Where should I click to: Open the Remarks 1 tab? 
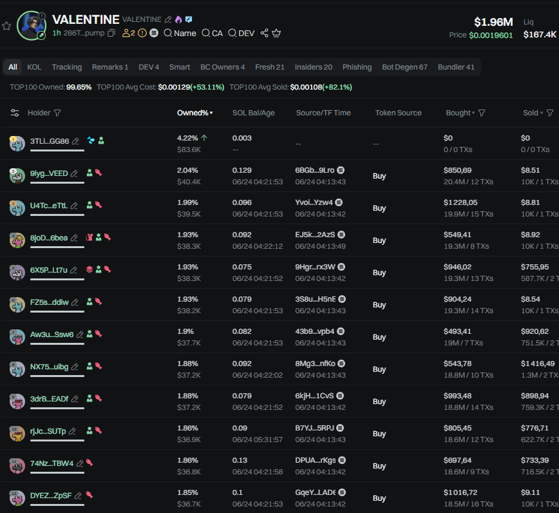click(x=109, y=67)
